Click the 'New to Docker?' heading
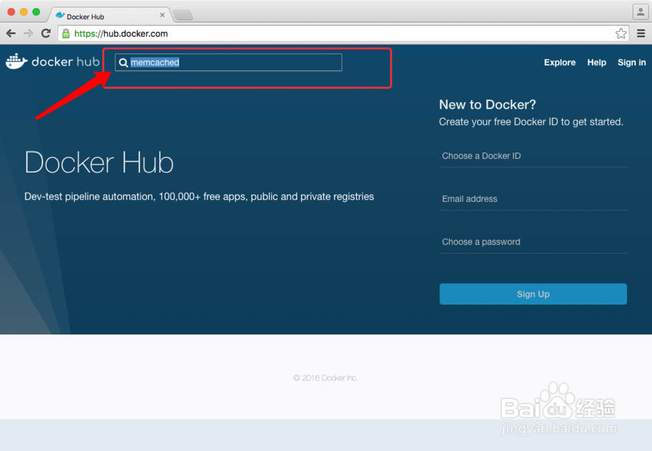This screenshot has width=652, height=451. 487,105
